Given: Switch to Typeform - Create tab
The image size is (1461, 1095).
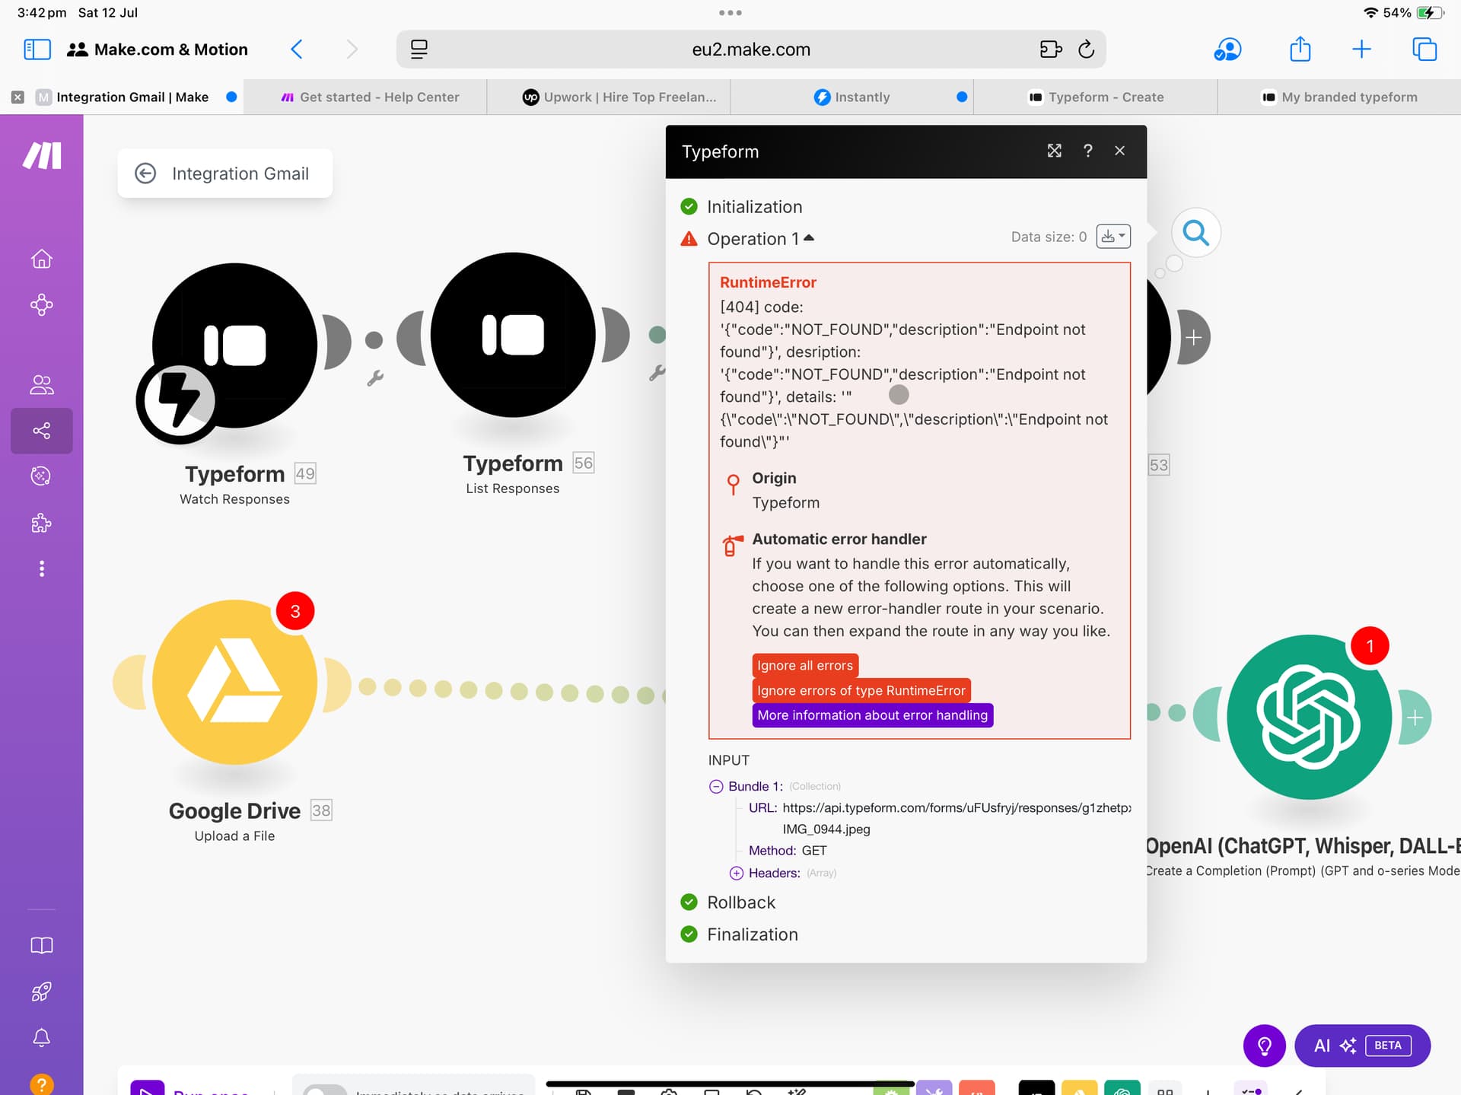Looking at the screenshot, I should tap(1096, 97).
